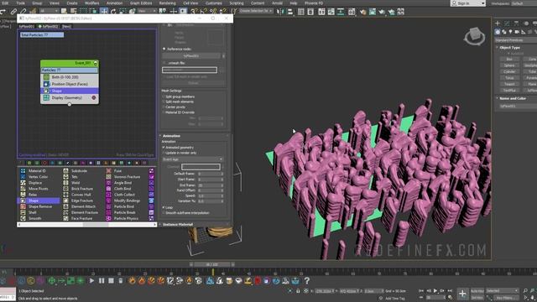537x302 pixels.
Task: Open the Scripting menu
Action: click(x=237, y=3)
